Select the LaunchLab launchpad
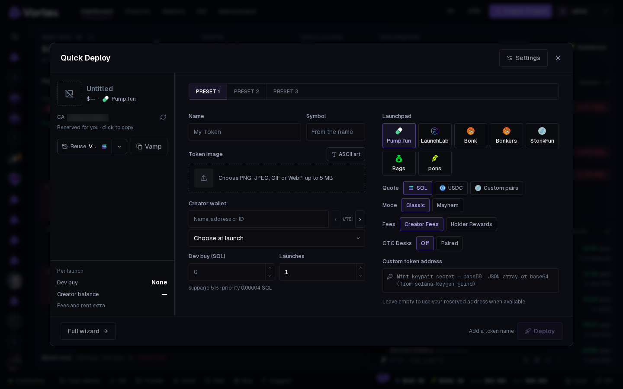 pos(435,136)
